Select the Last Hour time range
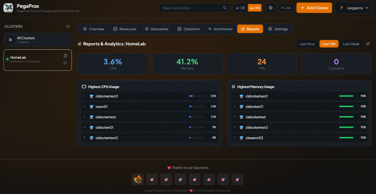Image resolution: width=376 pixels, height=194 pixels. pyautogui.click(x=307, y=44)
